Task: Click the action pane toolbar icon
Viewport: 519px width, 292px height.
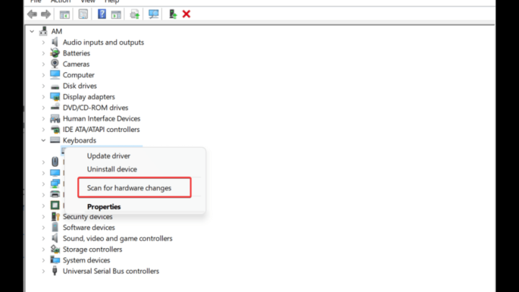Action: point(116,14)
